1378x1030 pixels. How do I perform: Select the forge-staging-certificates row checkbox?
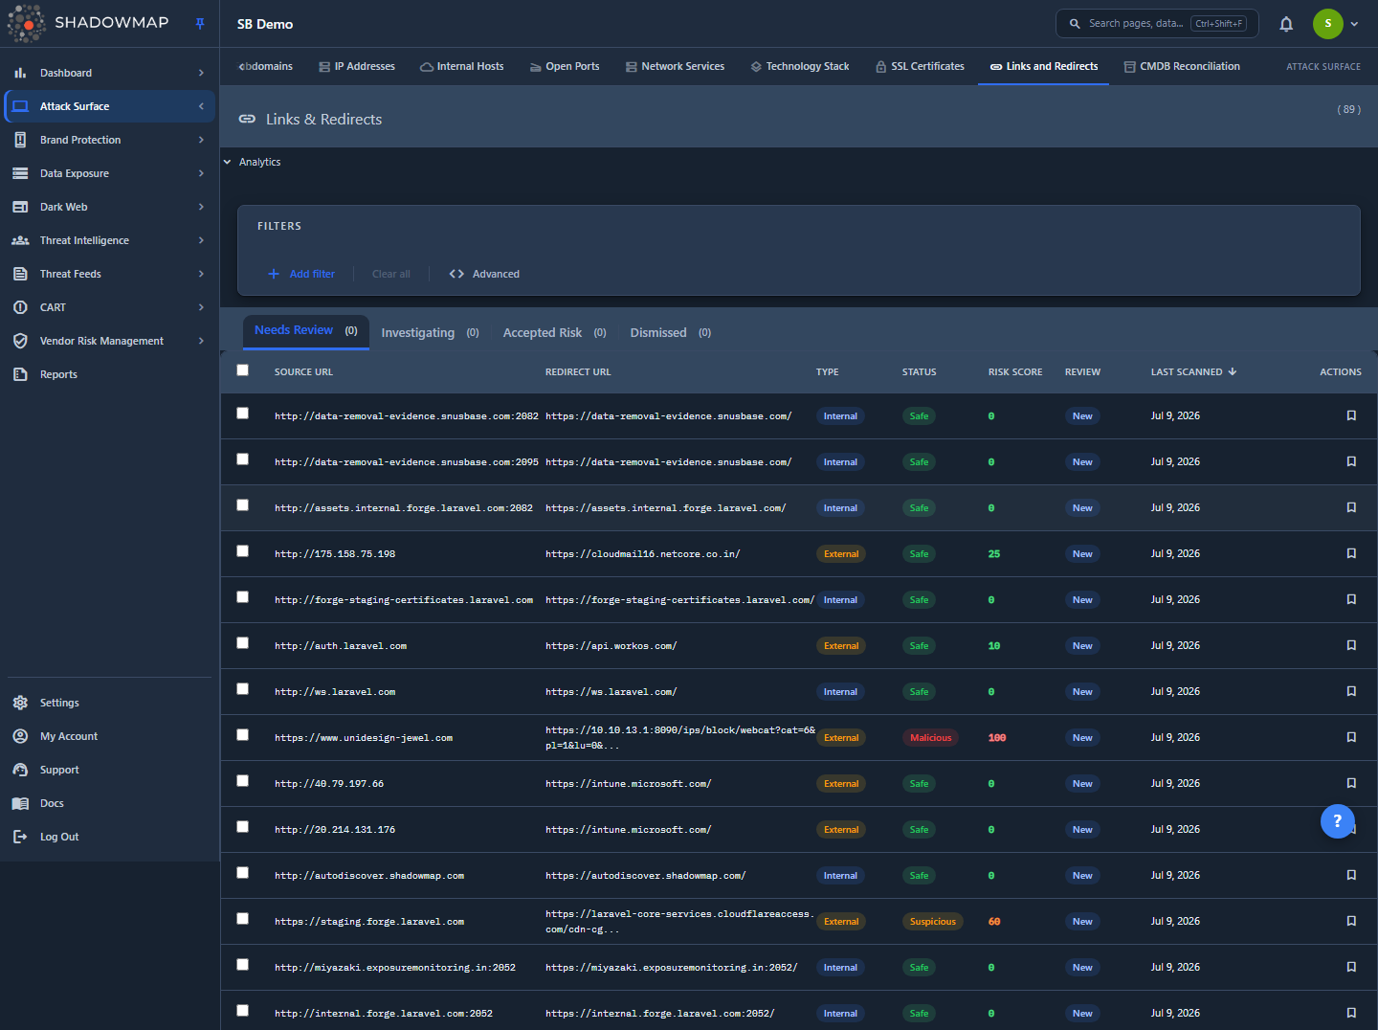[243, 597]
